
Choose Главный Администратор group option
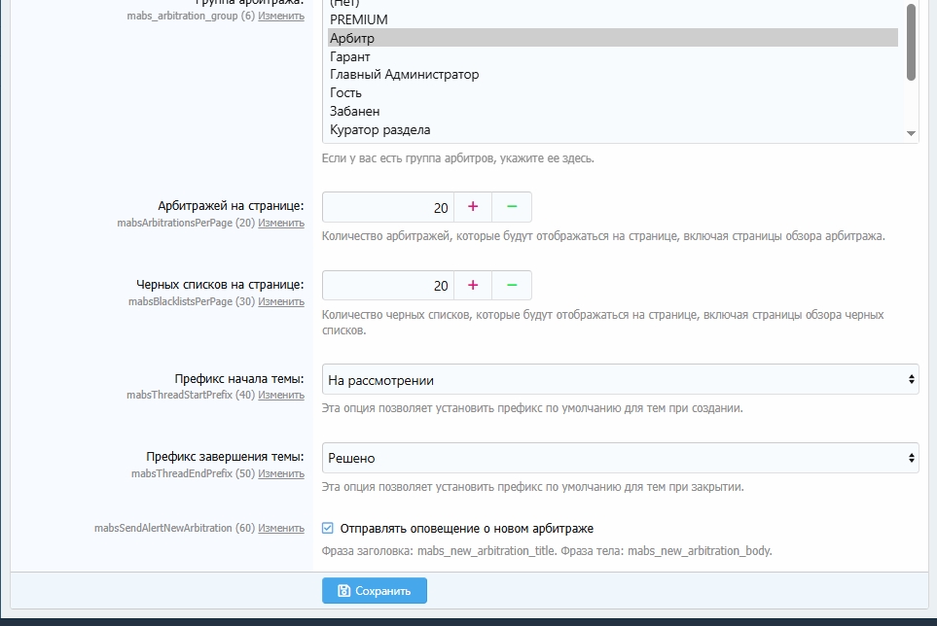pyautogui.click(x=404, y=75)
